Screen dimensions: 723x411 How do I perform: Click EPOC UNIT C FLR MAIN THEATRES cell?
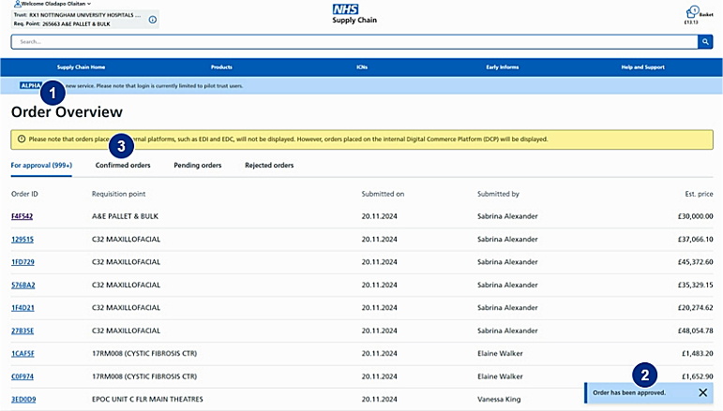coord(147,399)
